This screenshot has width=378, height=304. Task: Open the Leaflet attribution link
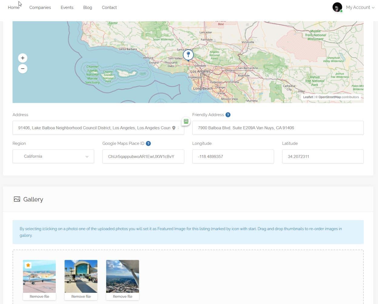308,97
